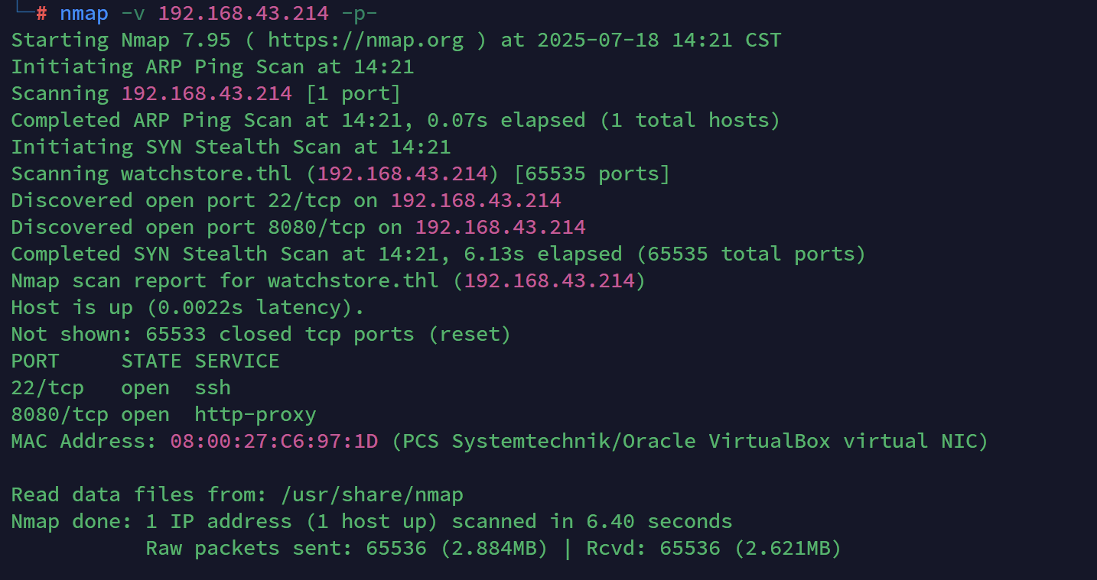
Task: Click the https://nmap.org URL in output
Action: 366,40
